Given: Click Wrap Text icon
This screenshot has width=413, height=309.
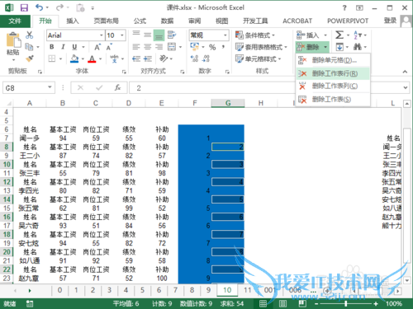Looking at the screenshot, I should (x=172, y=35).
